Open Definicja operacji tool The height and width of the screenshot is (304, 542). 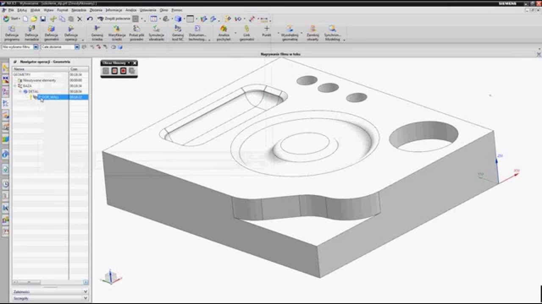(x=71, y=33)
